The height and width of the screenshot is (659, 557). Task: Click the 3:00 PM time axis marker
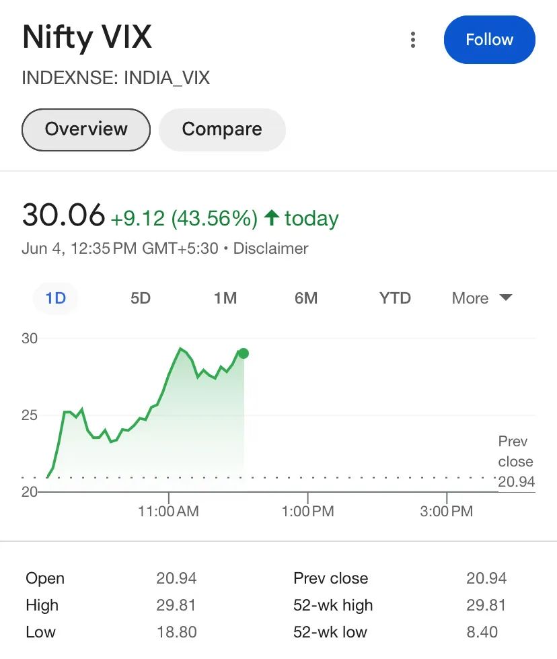[447, 511]
